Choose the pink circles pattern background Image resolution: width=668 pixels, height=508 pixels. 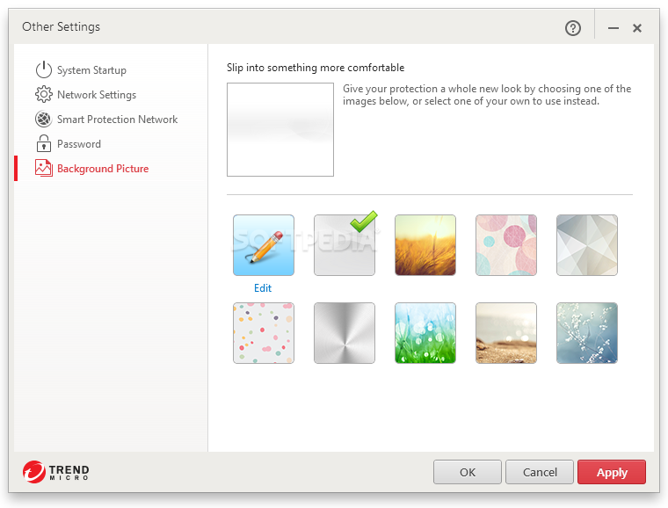506,245
